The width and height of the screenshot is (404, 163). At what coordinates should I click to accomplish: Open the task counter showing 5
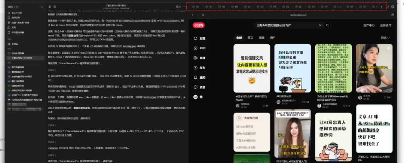click(178, 7)
